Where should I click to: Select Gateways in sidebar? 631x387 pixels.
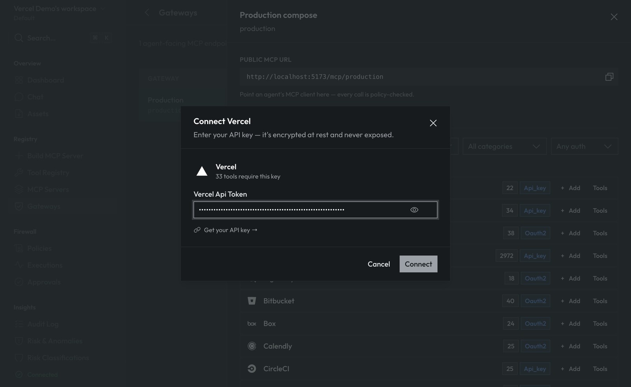click(x=63, y=206)
